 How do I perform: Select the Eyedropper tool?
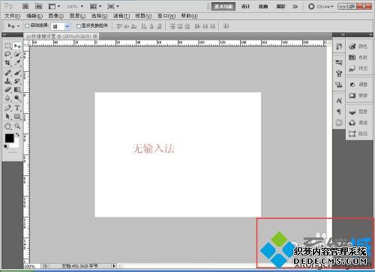[x=17, y=62]
